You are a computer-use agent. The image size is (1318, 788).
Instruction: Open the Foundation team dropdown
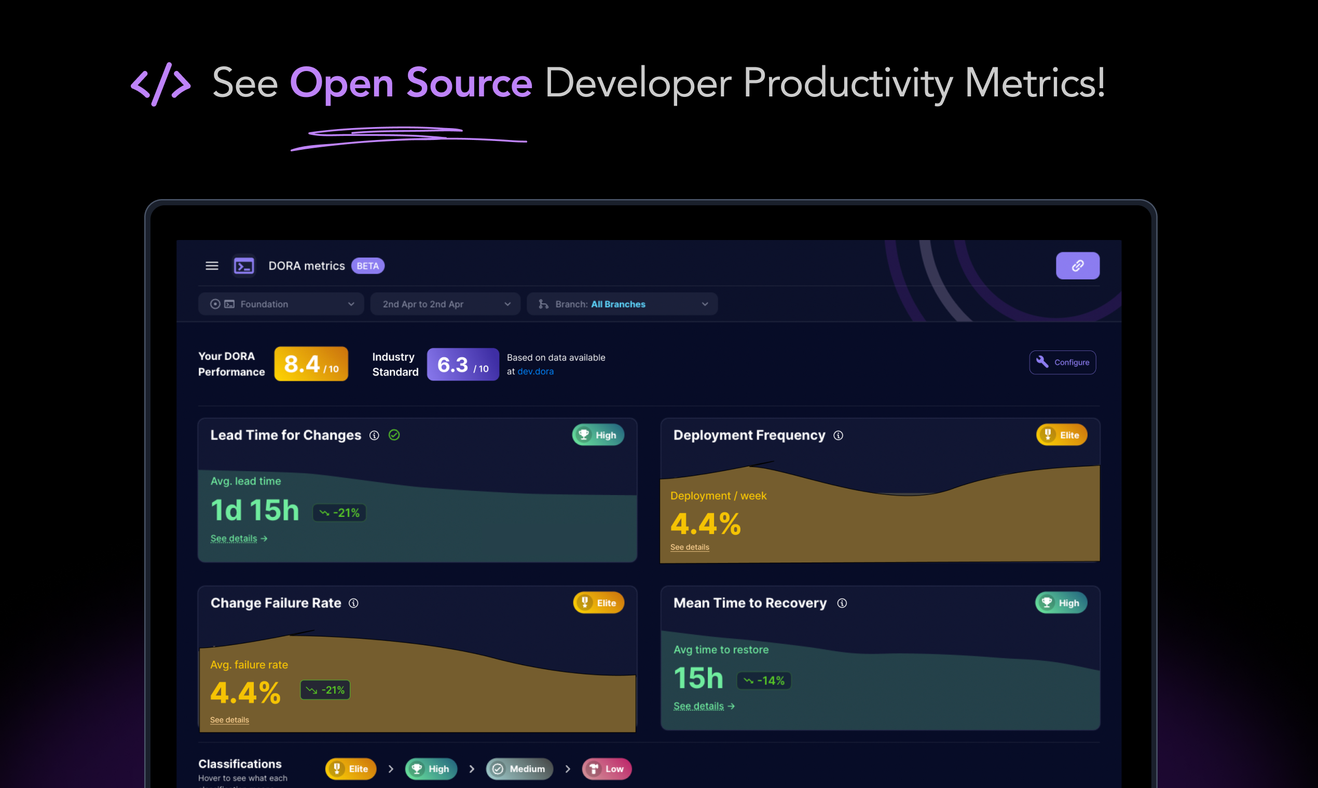pyautogui.click(x=281, y=304)
